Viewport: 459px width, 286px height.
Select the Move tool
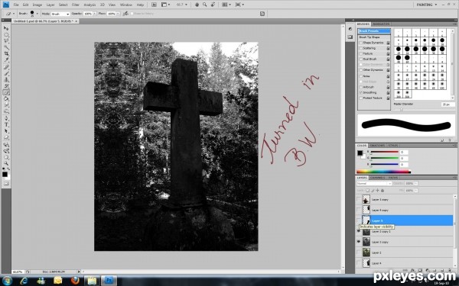point(6,28)
